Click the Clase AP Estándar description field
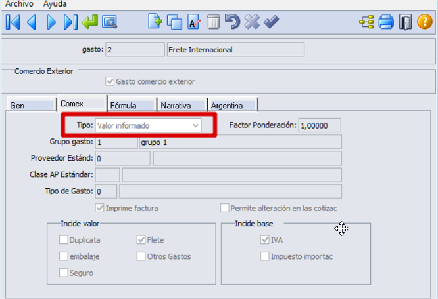 (x=232, y=175)
